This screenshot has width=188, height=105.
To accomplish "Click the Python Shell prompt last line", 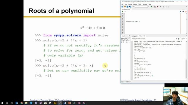I will (x=135, y=79).
